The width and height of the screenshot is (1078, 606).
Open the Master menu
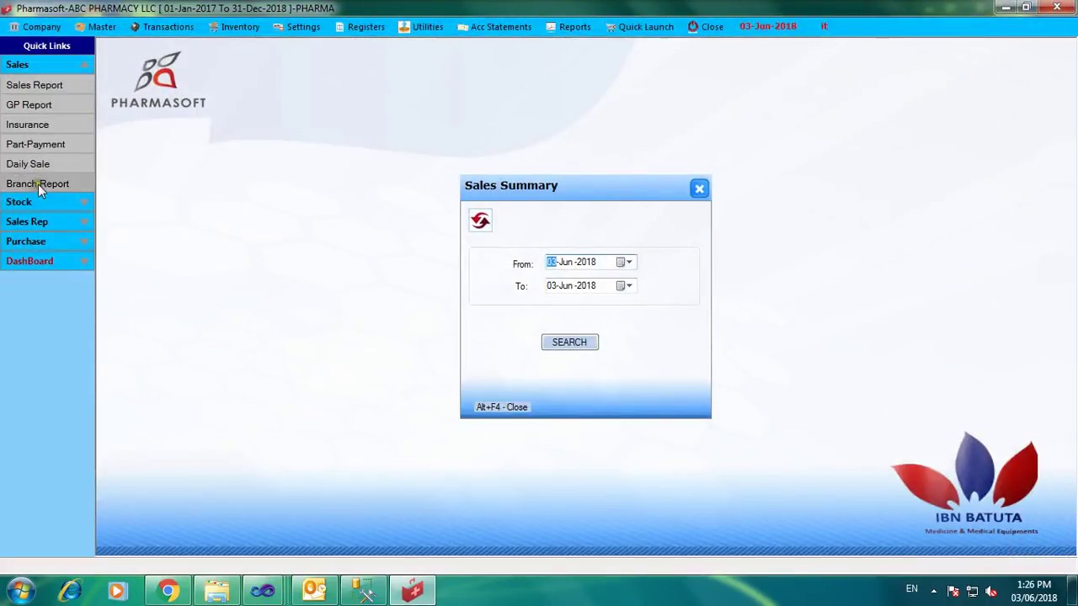[x=95, y=27]
